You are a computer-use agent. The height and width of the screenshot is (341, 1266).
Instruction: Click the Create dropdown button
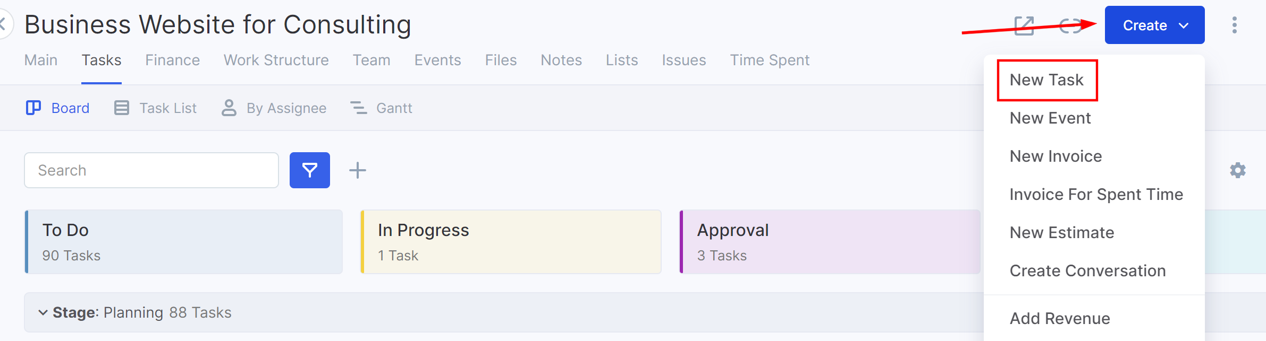[1154, 25]
